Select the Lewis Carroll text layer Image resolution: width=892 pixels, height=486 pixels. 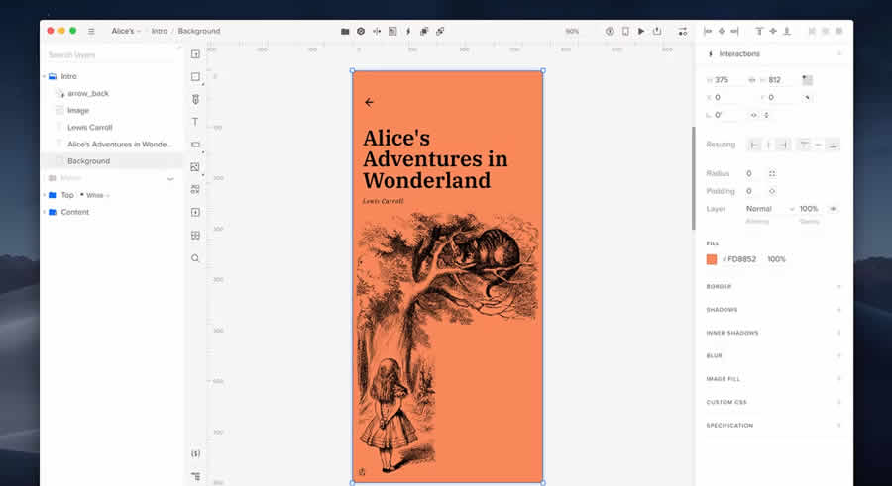pyautogui.click(x=89, y=128)
